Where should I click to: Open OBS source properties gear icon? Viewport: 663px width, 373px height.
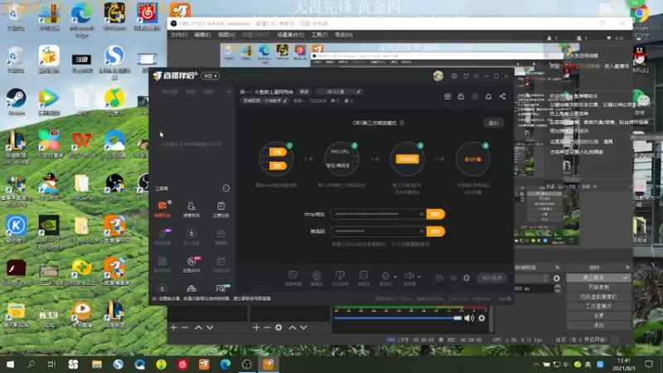(x=278, y=327)
